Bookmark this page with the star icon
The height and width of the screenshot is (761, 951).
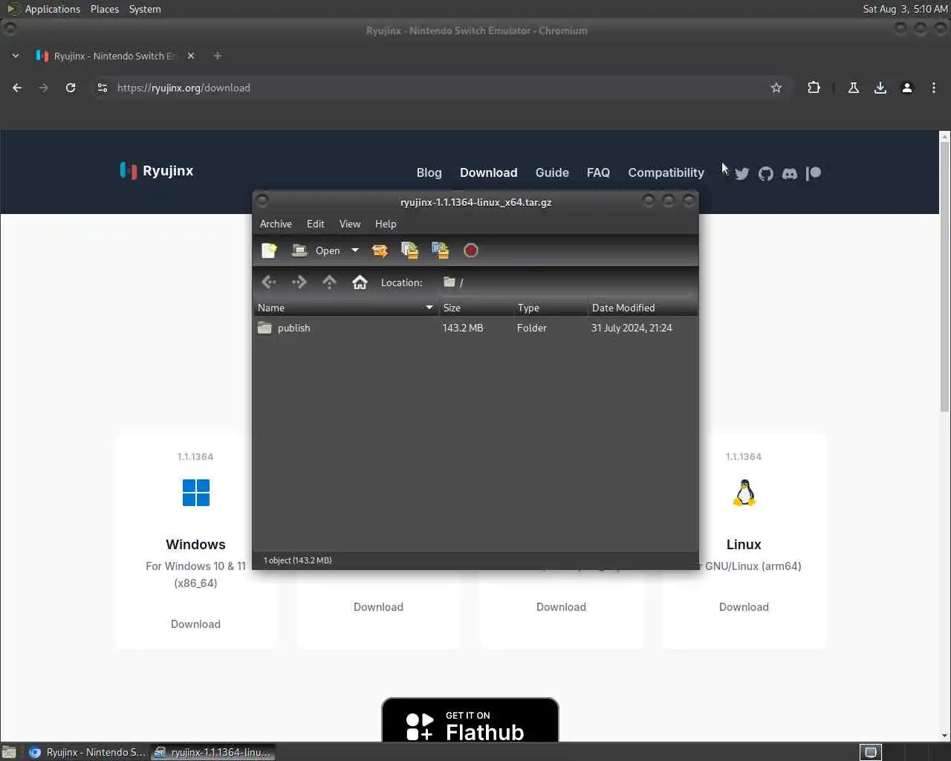pos(776,88)
